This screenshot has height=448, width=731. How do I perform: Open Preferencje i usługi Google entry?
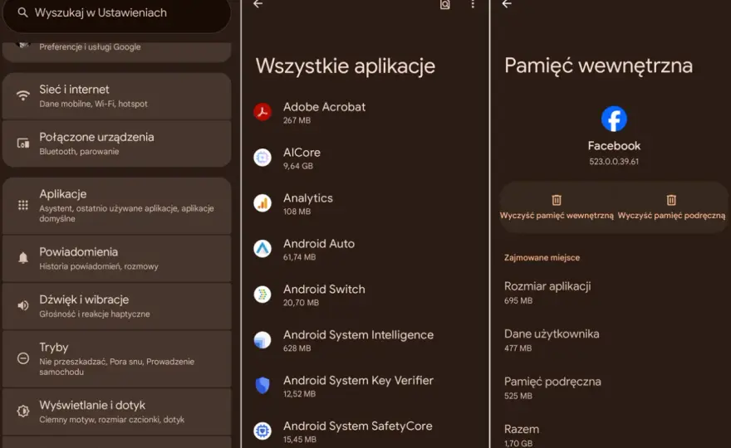116,51
